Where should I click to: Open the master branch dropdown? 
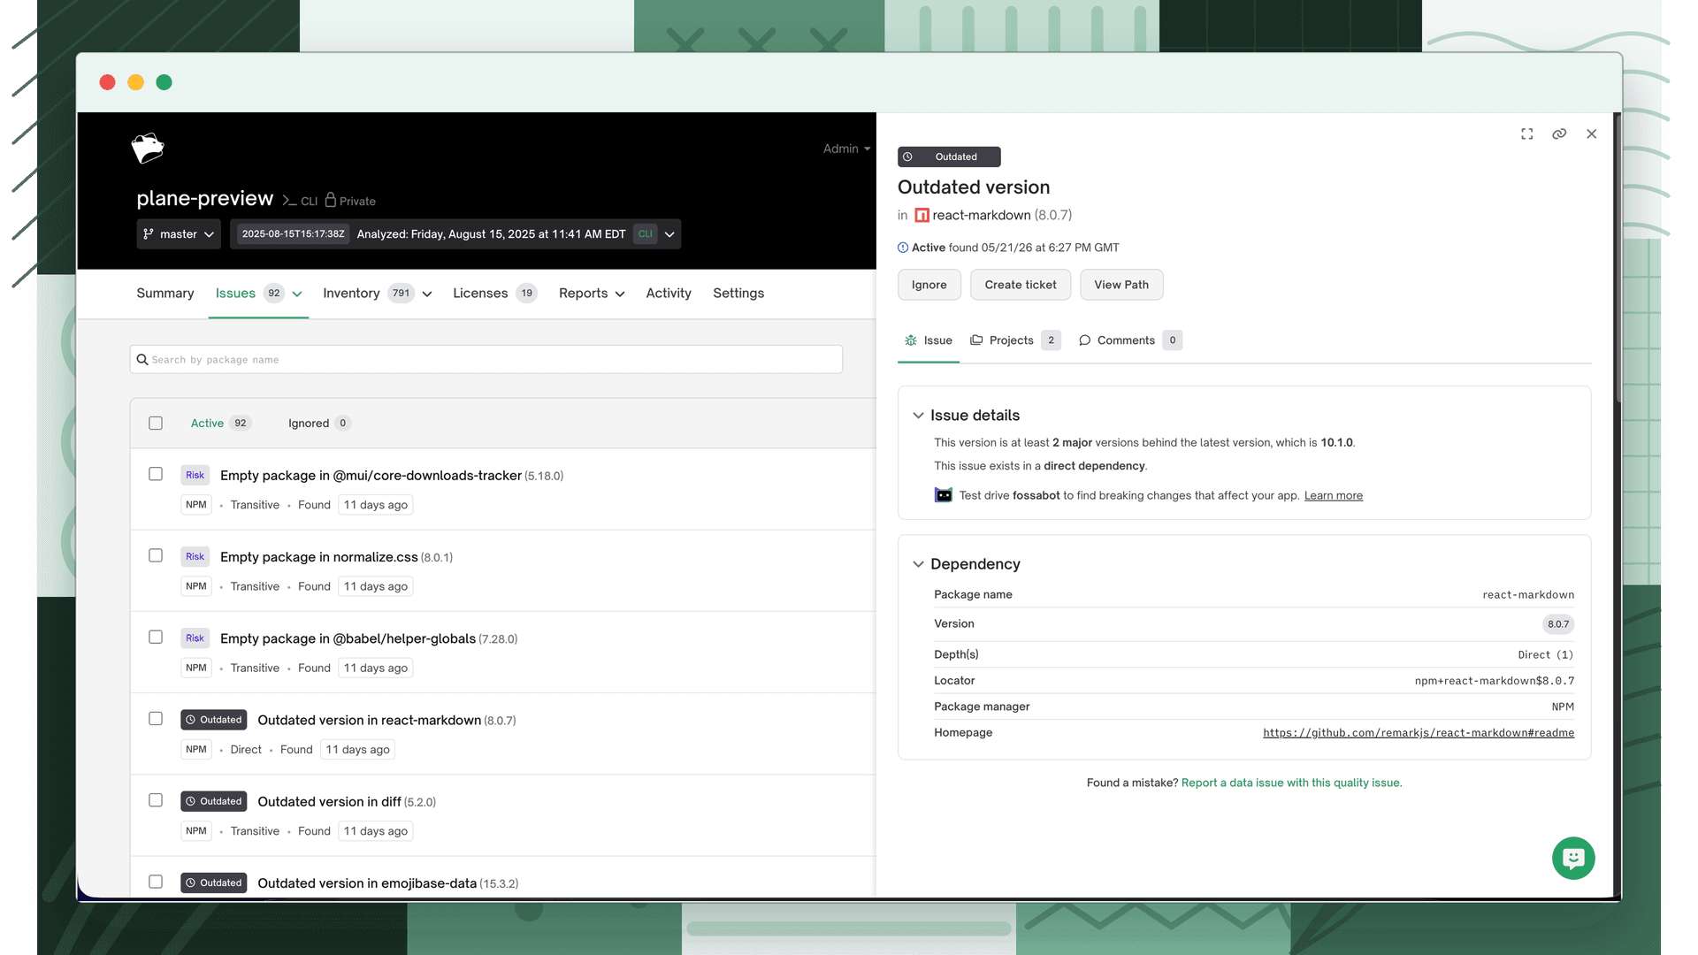[179, 234]
